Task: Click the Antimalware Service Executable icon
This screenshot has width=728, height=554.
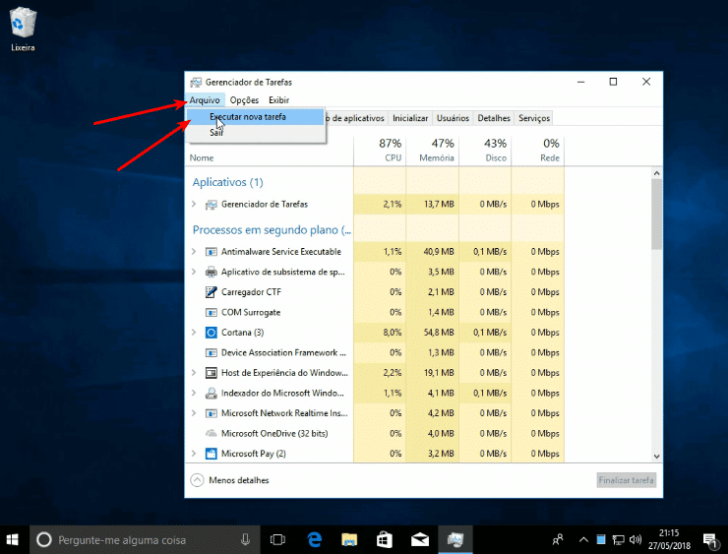Action: (211, 252)
